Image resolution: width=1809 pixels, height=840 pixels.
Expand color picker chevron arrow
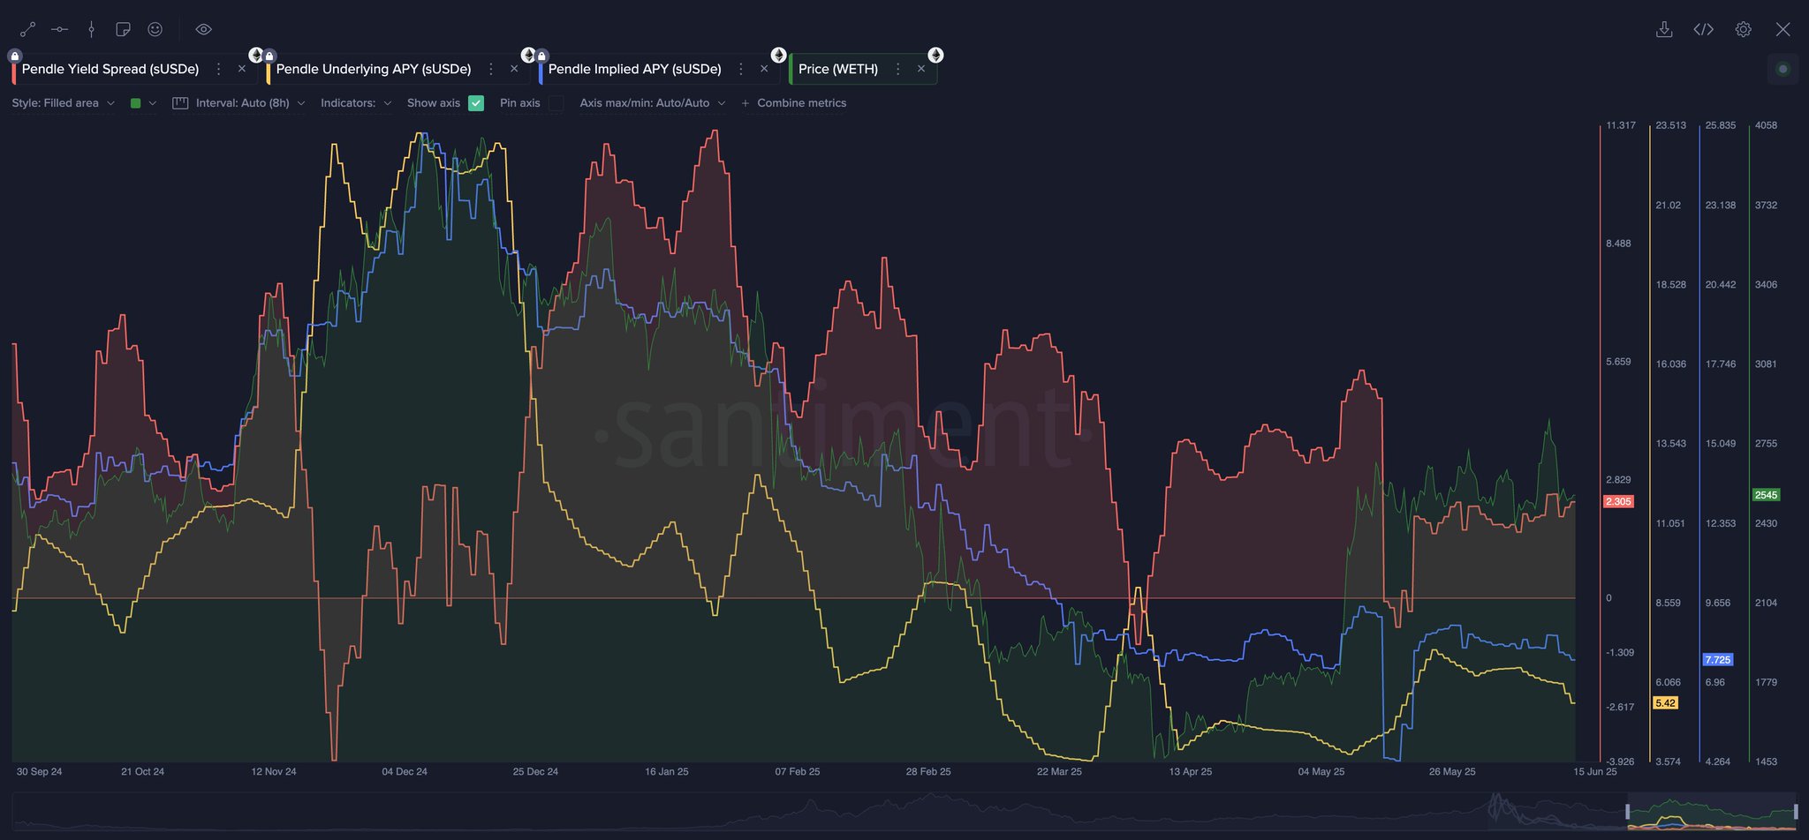tap(153, 103)
